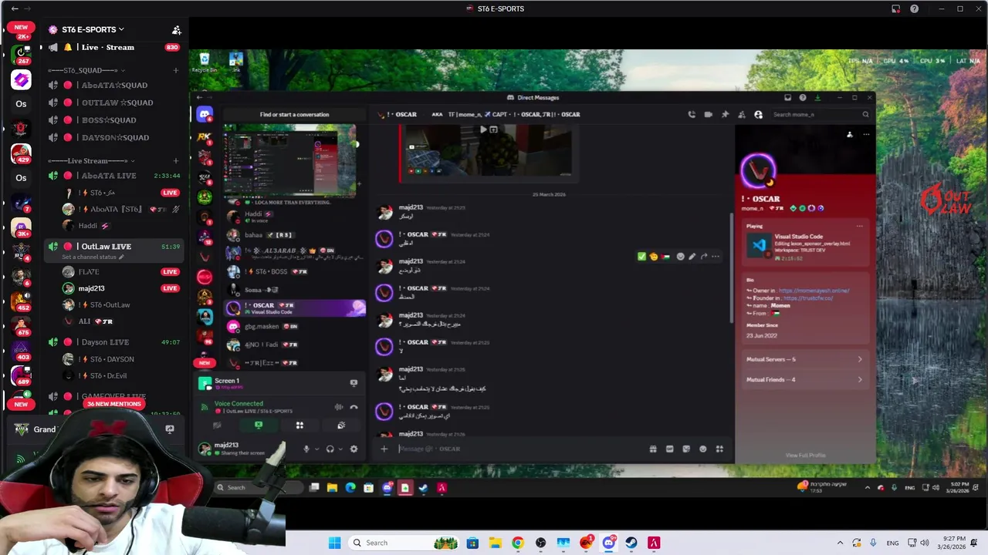The width and height of the screenshot is (988, 555).
Task: Disconnect from voice in streamed Discord
Action: coord(354,407)
